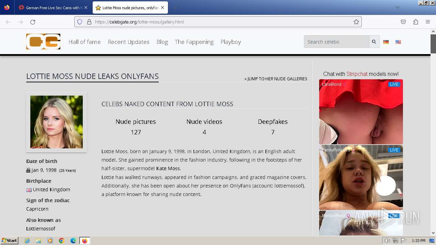Go forward to the next page
The width and height of the screenshot is (436, 245).
pos(20,22)
